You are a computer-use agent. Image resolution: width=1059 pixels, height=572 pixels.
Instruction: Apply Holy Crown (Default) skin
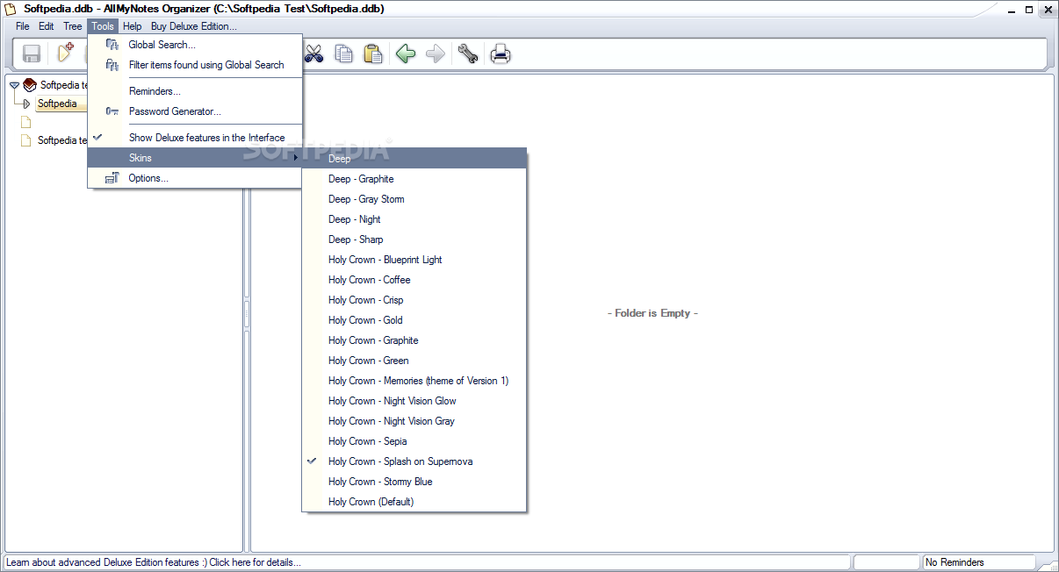click(x=414, y=502)
